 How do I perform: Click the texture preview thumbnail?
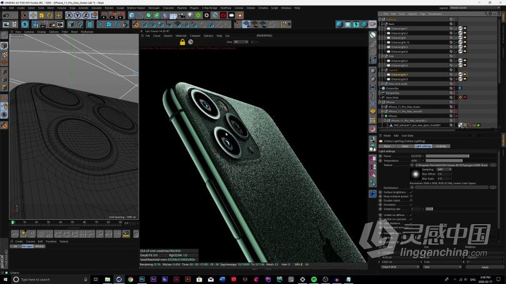point(415,174)
